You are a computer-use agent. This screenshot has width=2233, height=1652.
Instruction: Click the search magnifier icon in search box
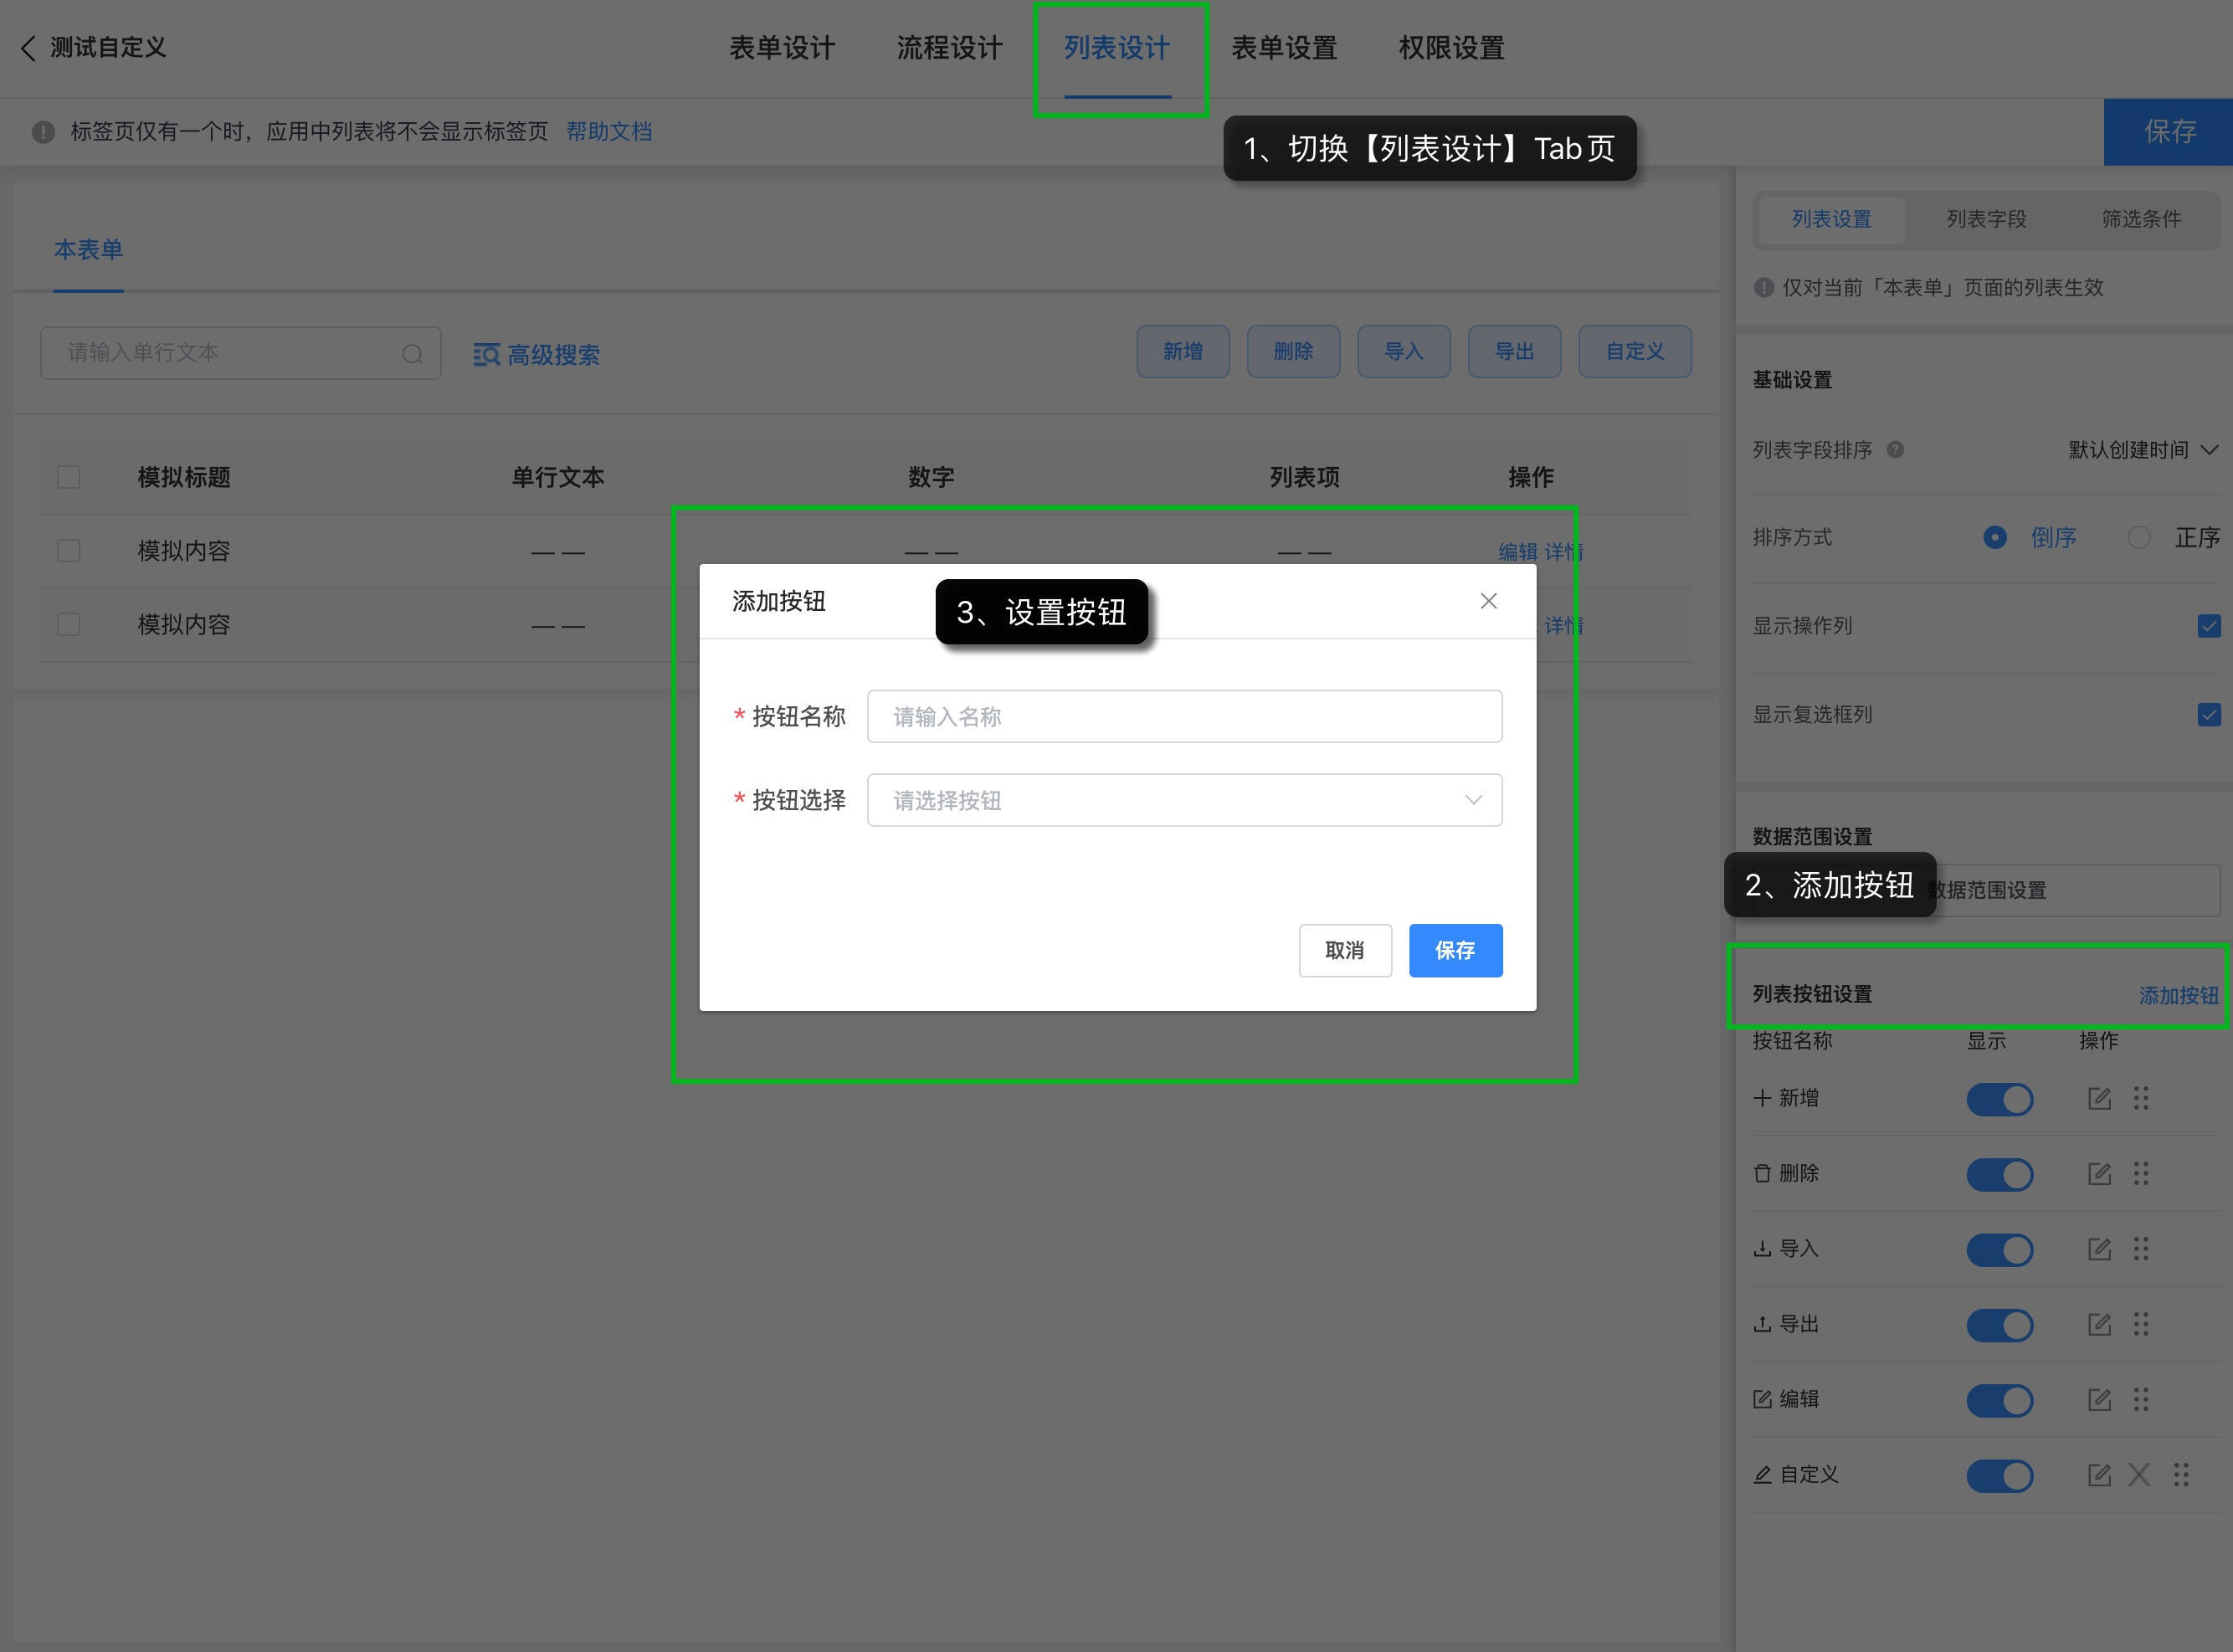pyautogui.click(x=412, y=354)
